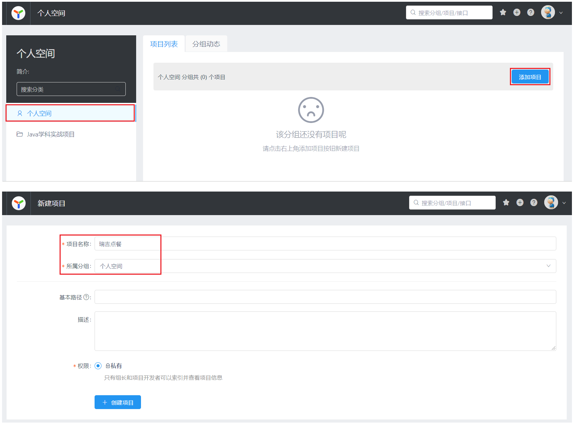Select the 私有 permission radio button
Image resolution: width=574 pixels, height=425 pixels.
98,366
